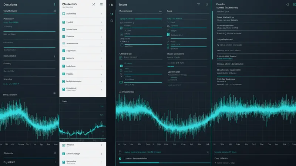Click the menu icon on the first row below the left waveform

[55, 153]
